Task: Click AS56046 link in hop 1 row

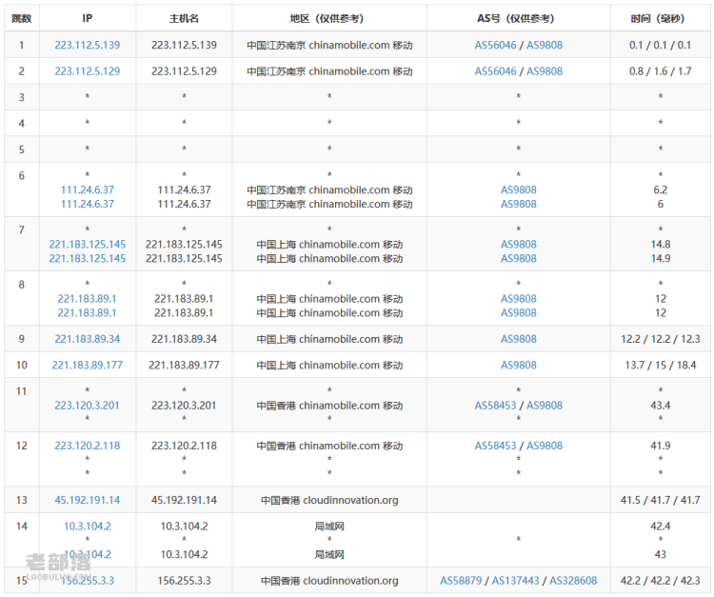Action: (x=495, y=45)
